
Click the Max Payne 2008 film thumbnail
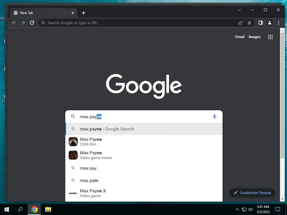pyautogui.click(x=73, y=142)
